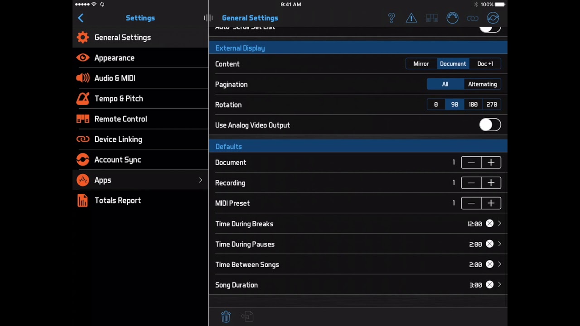Open Remote Control settings
The image size is (580, 326).
(x=140, y=119)
